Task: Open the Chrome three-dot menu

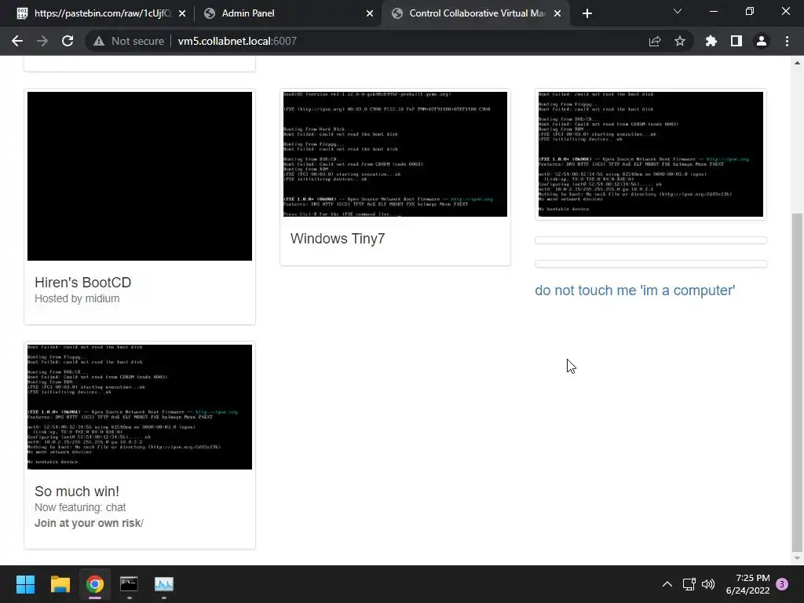Action: 787,41
